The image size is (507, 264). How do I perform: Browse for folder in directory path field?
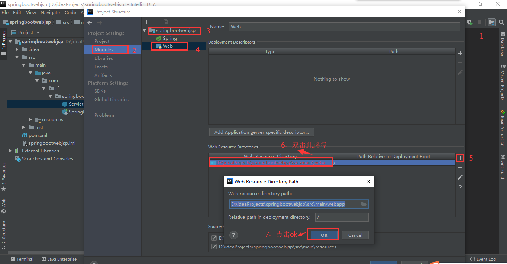point(364,204)
